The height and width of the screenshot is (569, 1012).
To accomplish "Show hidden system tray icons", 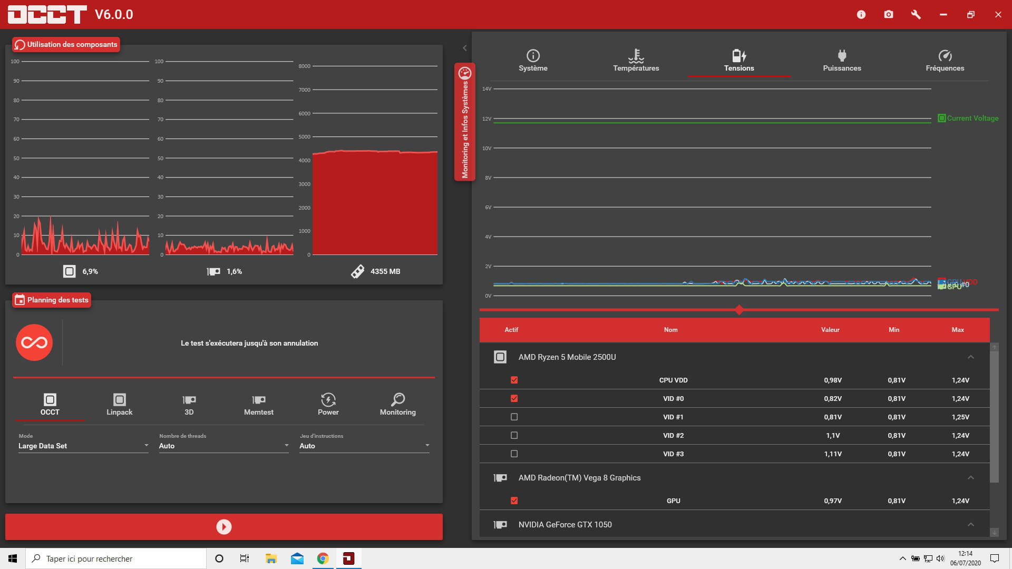I will pyautogui.click(x=902, y=558).
